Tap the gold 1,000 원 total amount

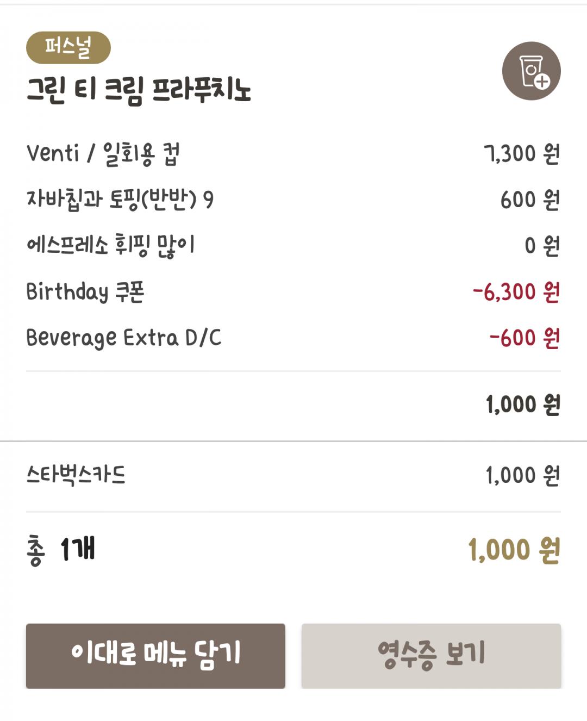point(514,550)
